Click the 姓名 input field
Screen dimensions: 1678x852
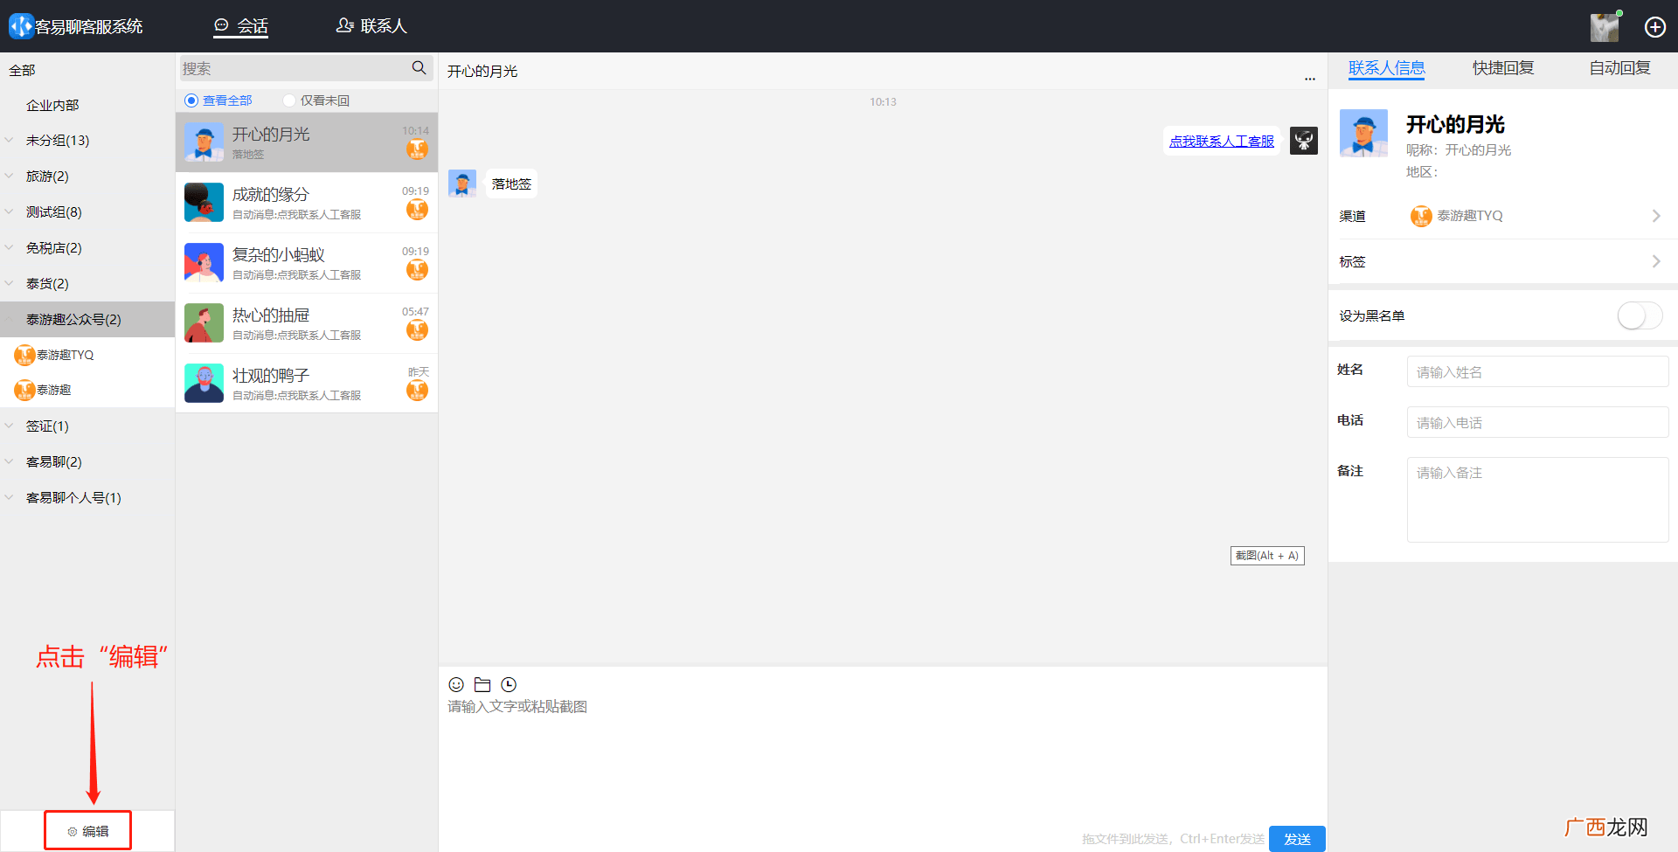[1537, 371]
